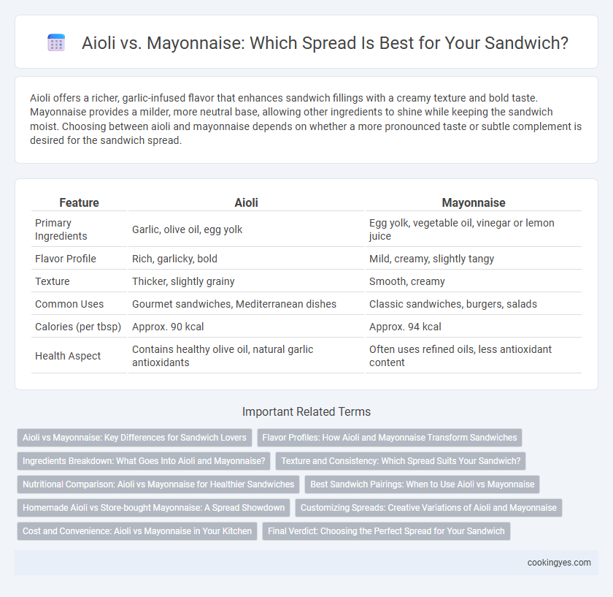Click the 'Mayonnaise' column header
Screen dimensions: 613x597
pyautogui.click(x=474, y=202)
